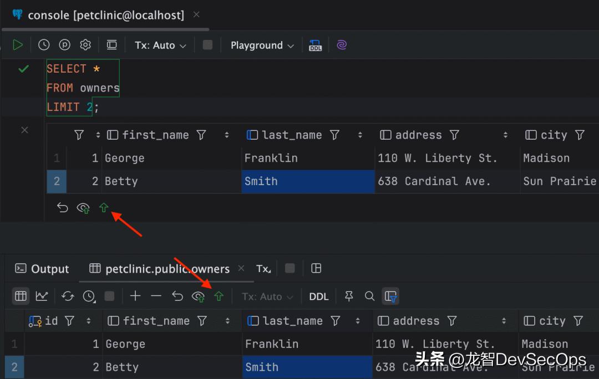Viewport: 599px width, 379px height.
Task: Click the Franklin cell in bottom table
Action: coord(307,344)
